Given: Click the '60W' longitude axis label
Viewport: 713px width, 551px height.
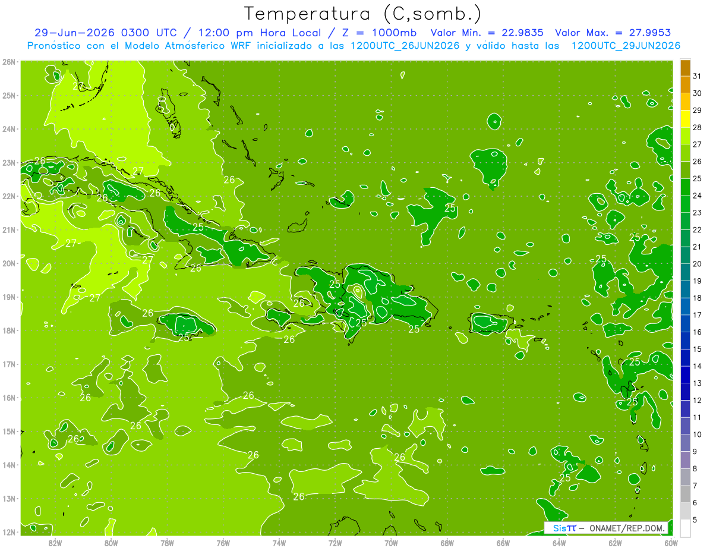Looking at the screenshot, I should point(671,543).
